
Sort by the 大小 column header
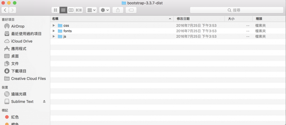[x=239, y=19]
